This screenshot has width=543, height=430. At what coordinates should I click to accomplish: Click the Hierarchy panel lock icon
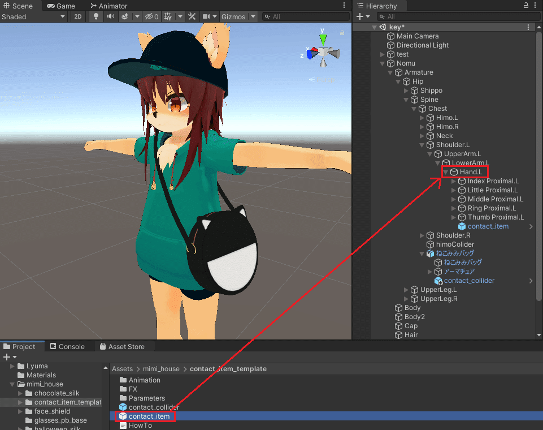coord(526,6)
